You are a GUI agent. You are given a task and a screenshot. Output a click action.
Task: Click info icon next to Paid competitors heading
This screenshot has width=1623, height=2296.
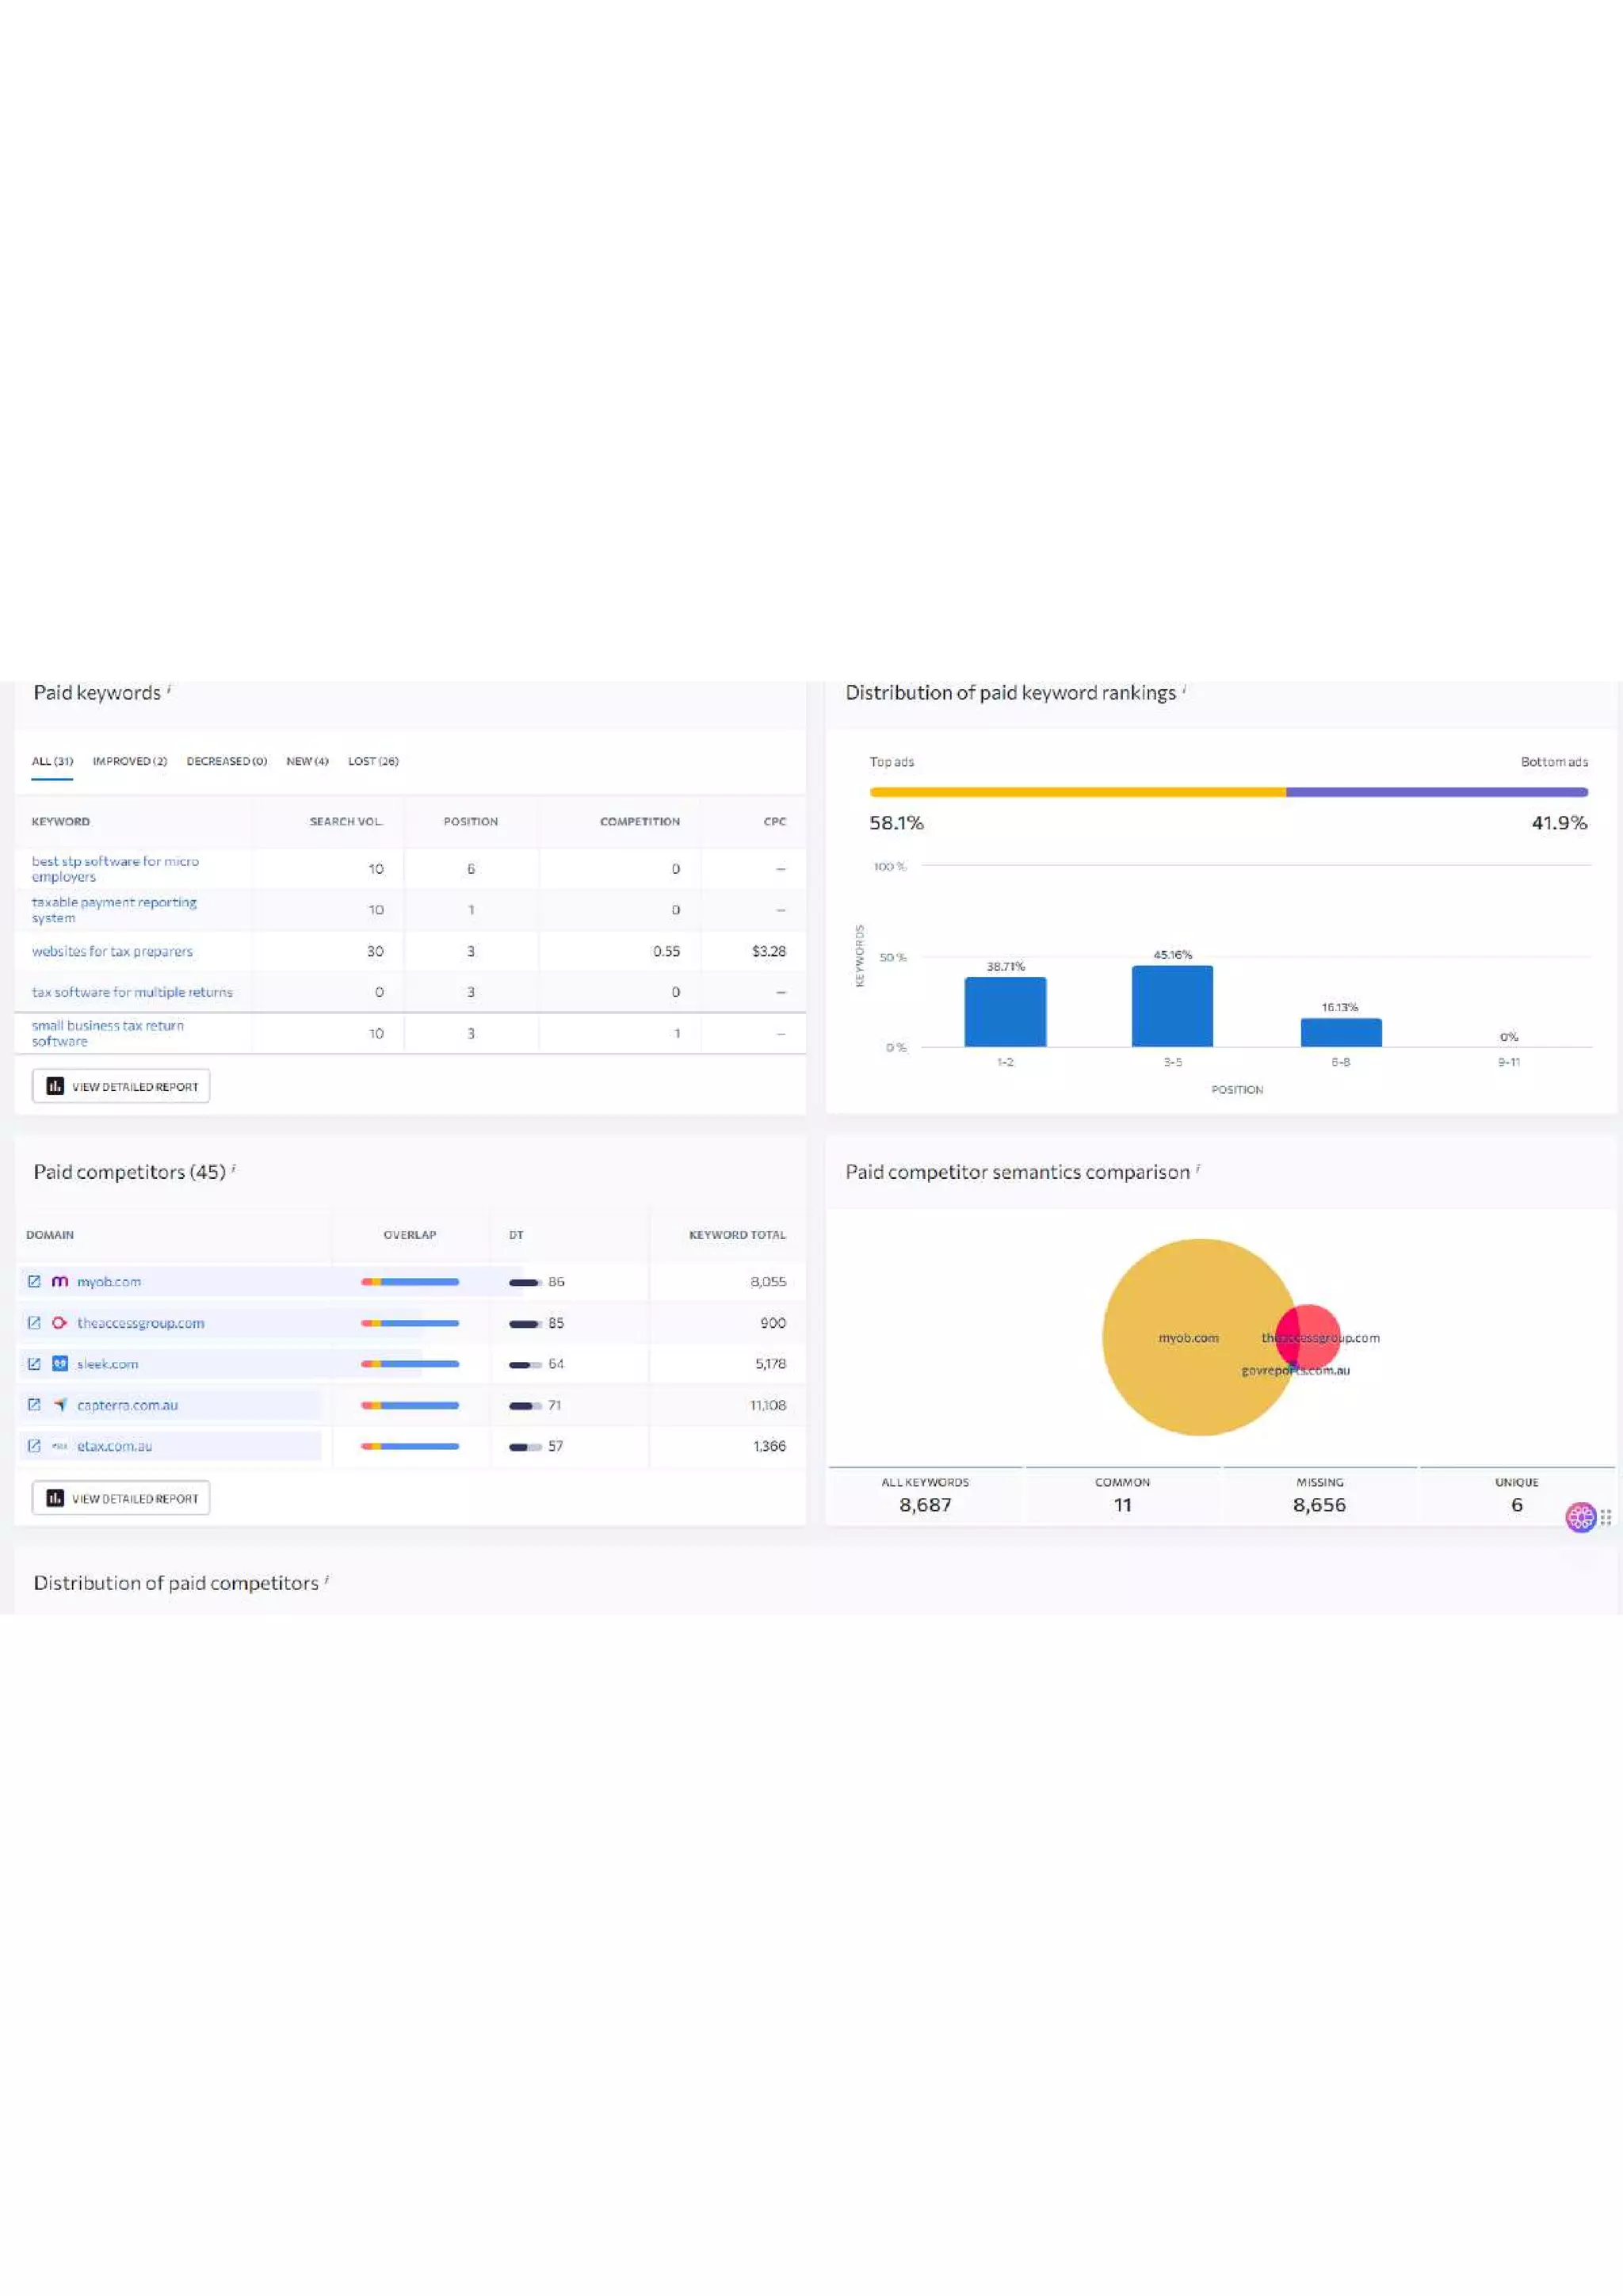[233, 1167]
